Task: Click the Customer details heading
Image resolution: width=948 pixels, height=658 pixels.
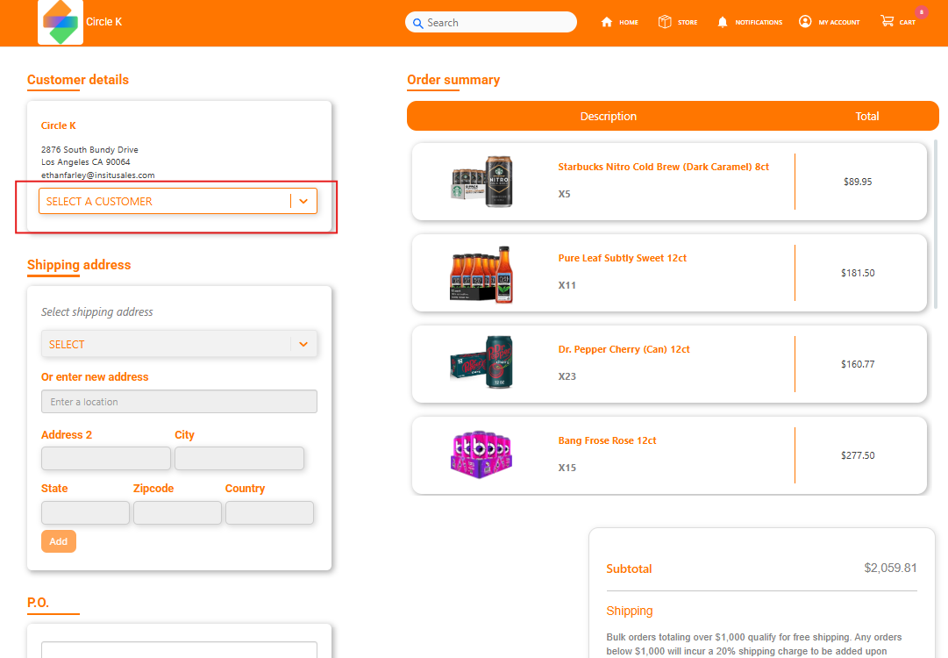Action: click(78, 80)
